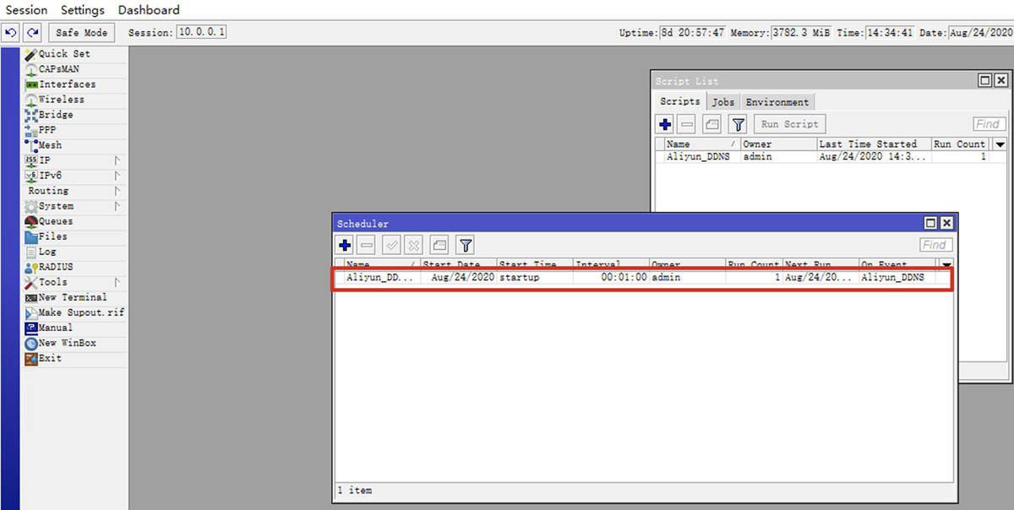Screen dimensions: 1014x510
Task: Add a new script with blue plus icon
Action: click(666, 124)
